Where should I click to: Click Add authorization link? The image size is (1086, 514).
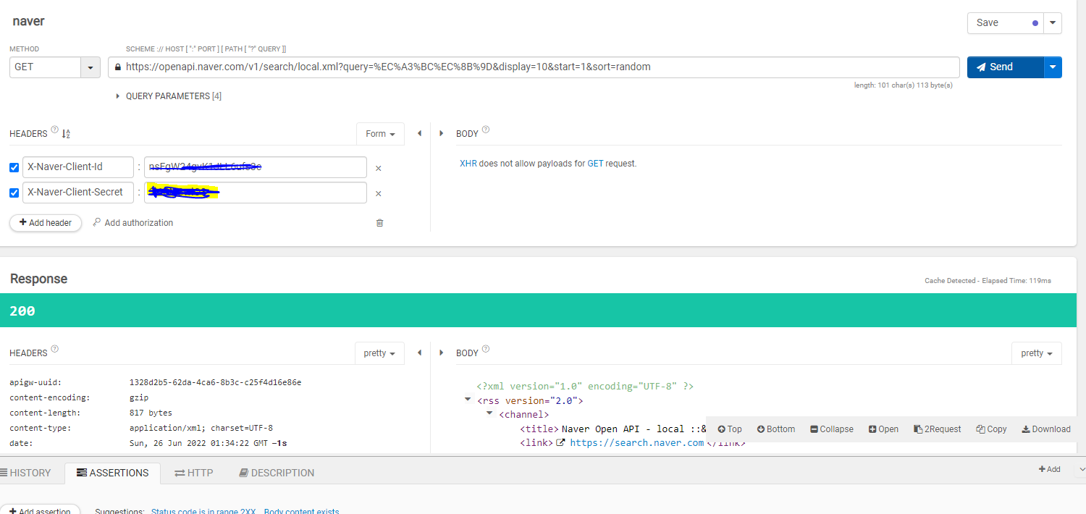pyautogui.click(x=133, y=223)
